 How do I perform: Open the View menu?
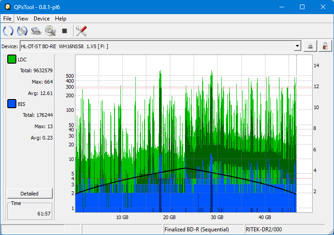(x=22, y=19)
